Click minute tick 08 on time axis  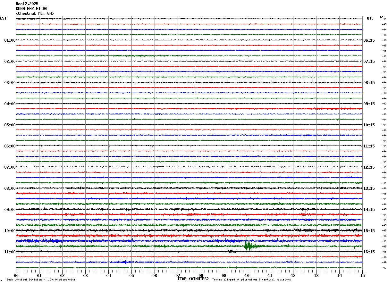201,275
